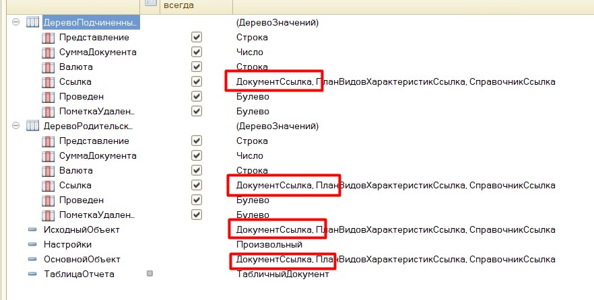Toggle СуммаДокумента checkbox under ДеревоРодительск
The width and height of the screenshot is (594, 300).
pyautogui.click(x=197, y=155)
